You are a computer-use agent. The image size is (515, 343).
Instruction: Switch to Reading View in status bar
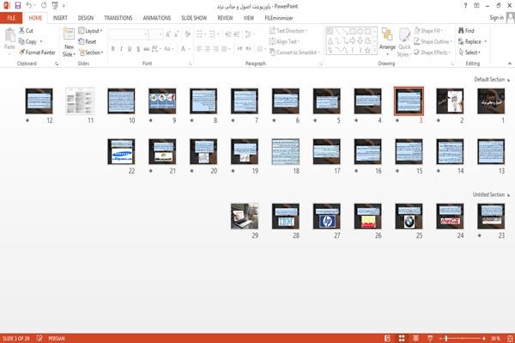tap(415, 338)
